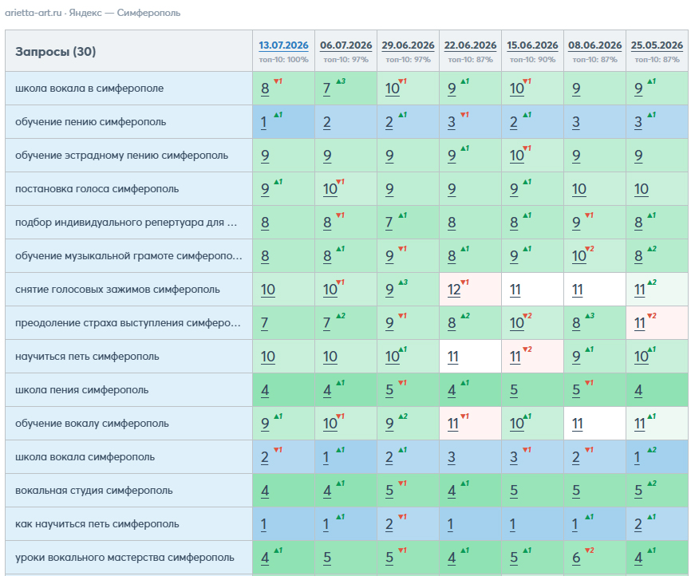This screenshot has height=576, width=691.
Task: Click the Запросы (30) column header
Action: pos(56,52)
